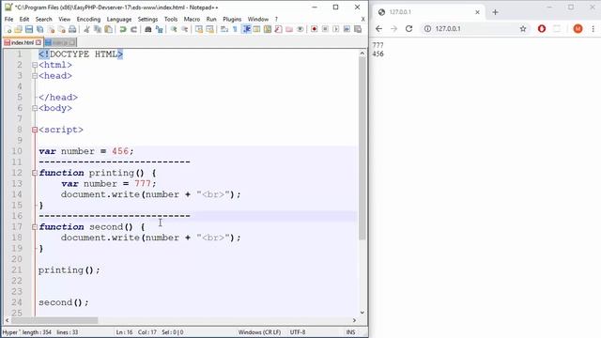Viewport: 601px width, 338px height.
Task: Collapse the printing function fold on line 12
Action: coord(35,173)
